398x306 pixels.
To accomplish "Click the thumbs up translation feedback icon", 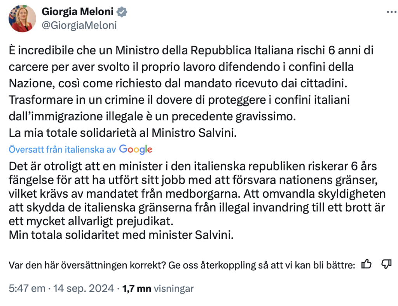I will click(x=366, y=264).
